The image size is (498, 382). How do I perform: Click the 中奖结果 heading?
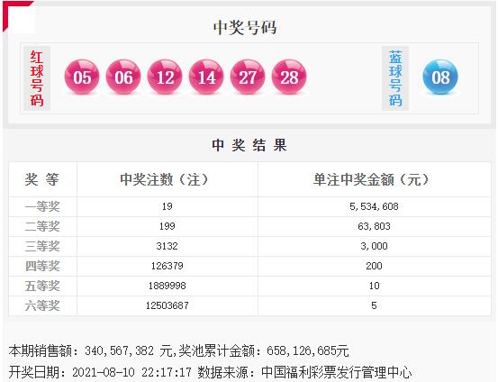point(249,145)
